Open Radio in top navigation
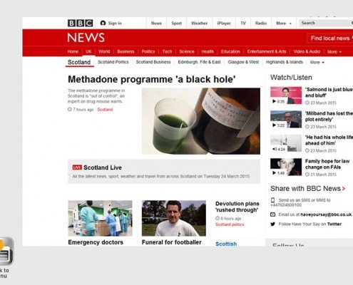The height and width of the screenshot is (285, 353). point(261,23)
